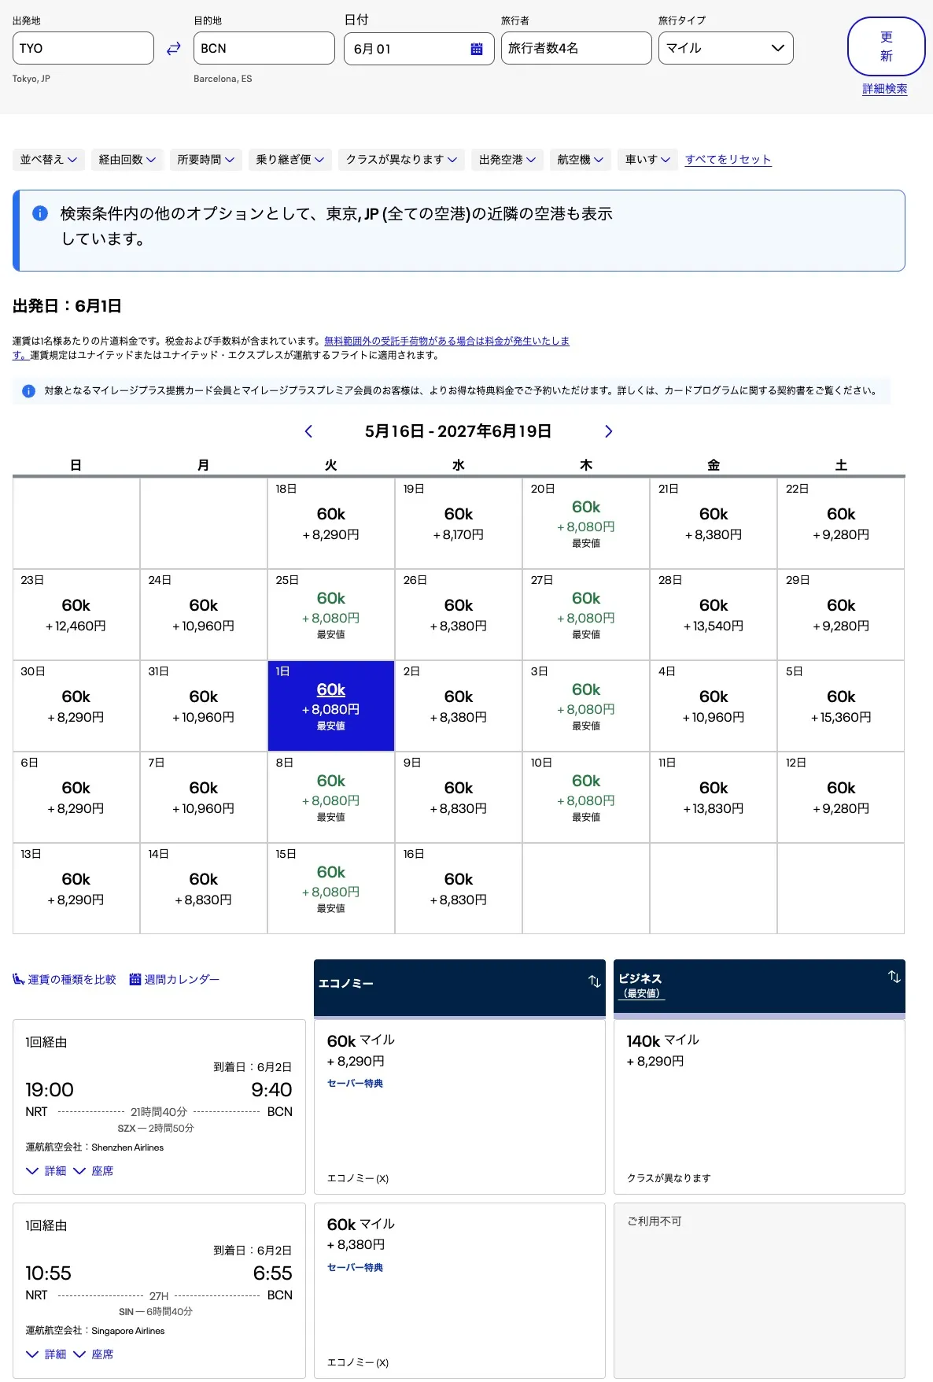Select the May 25 calendar fare cell
The height and width of the screenshot is (1382, 933).
331,615
